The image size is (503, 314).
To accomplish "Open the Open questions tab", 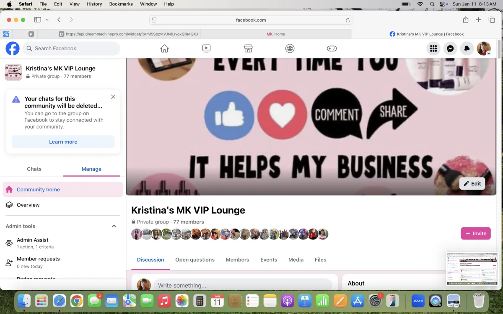I will click(195, 260).
